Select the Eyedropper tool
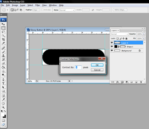This screenshot has height=129, width=149. click(x=3, y=99)
